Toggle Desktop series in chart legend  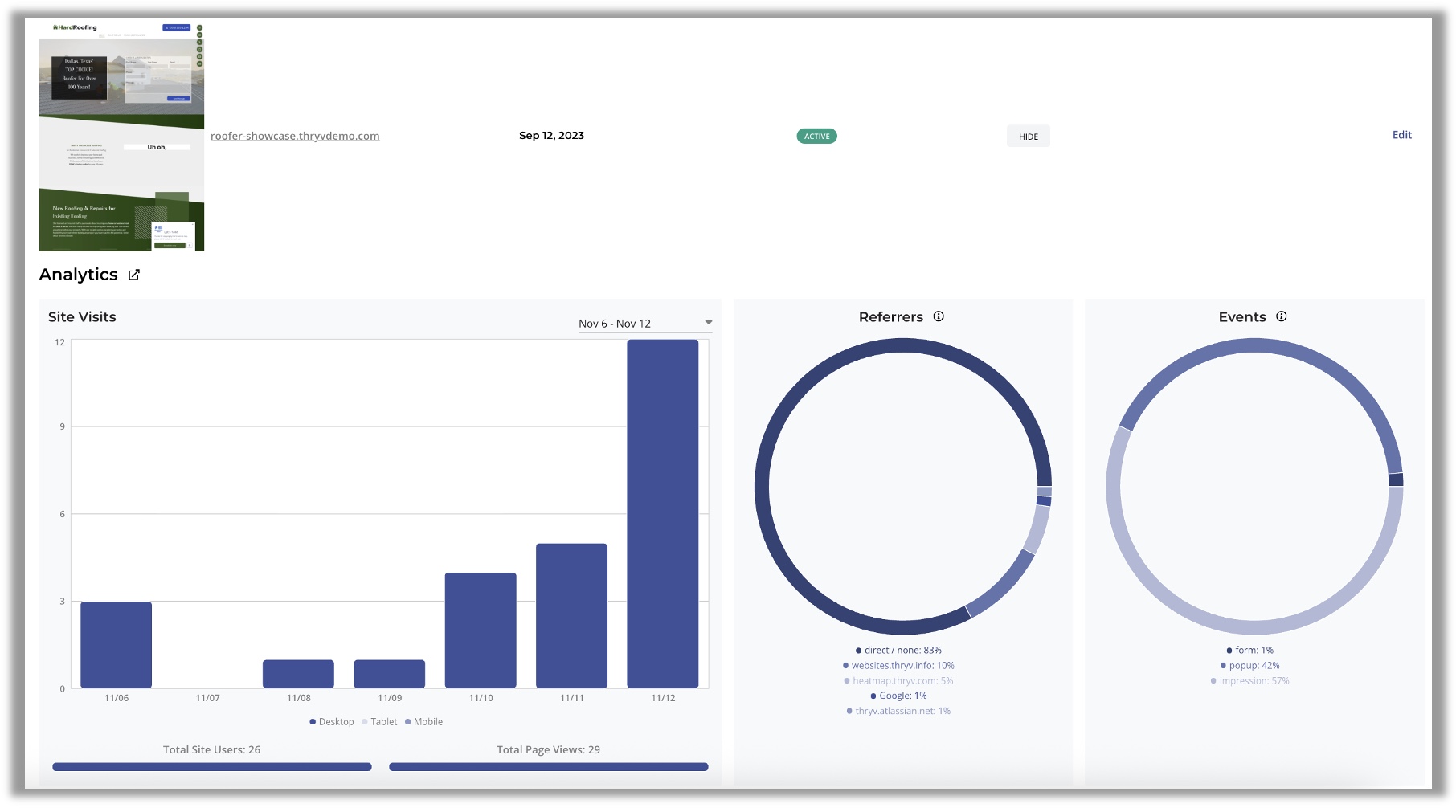pos(332,722)
